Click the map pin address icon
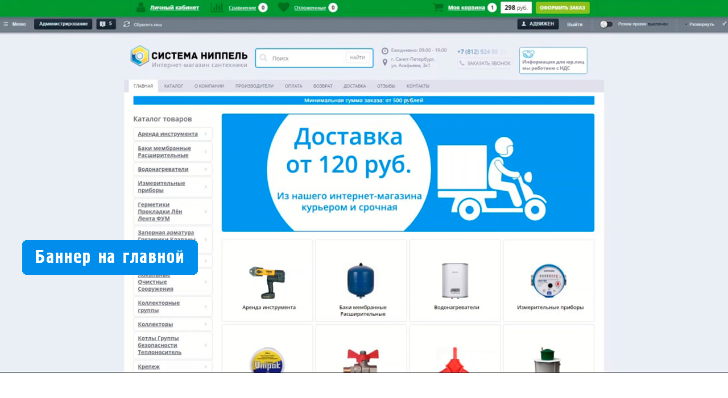 pyautogui.click(x=385, y=62)
